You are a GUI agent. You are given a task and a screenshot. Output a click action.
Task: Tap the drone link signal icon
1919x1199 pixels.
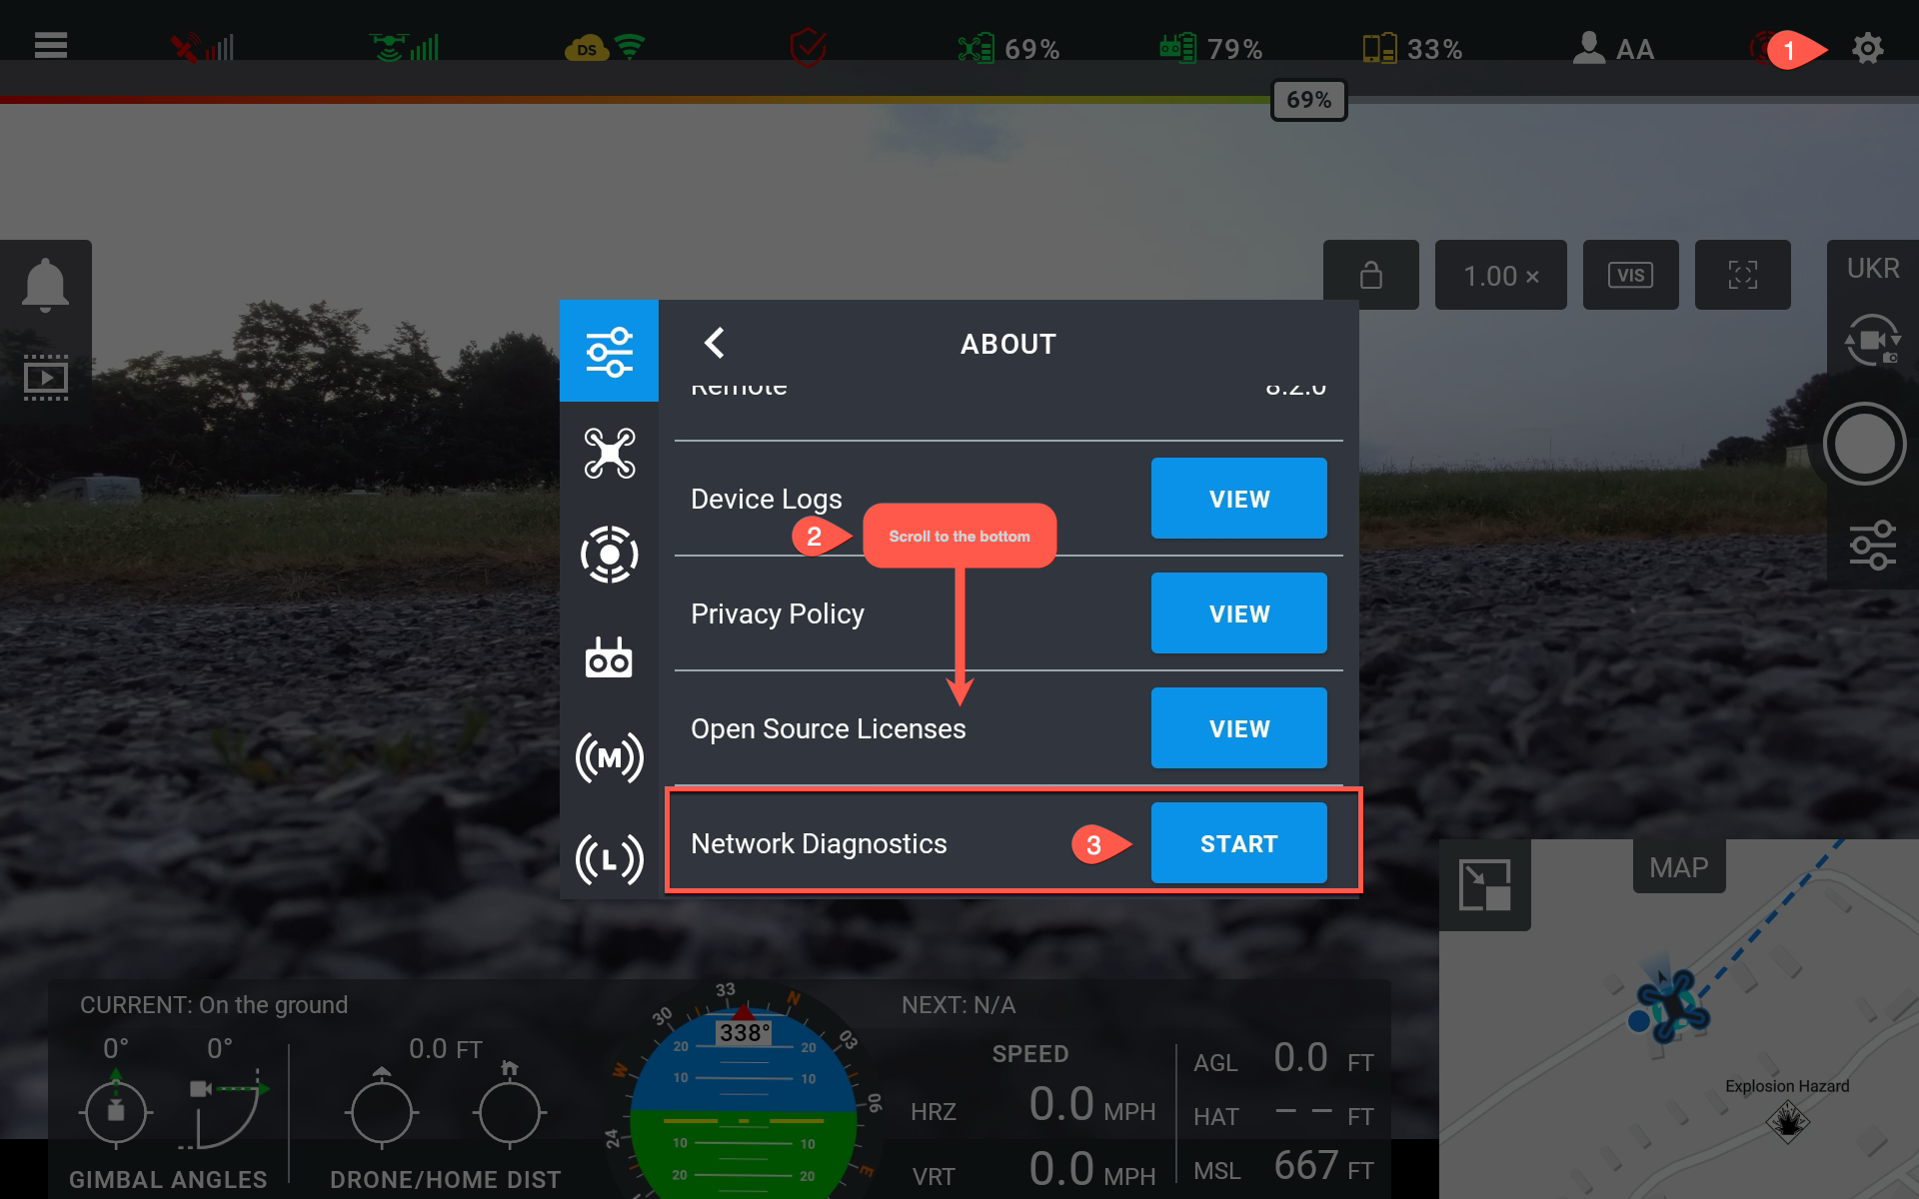404,47
